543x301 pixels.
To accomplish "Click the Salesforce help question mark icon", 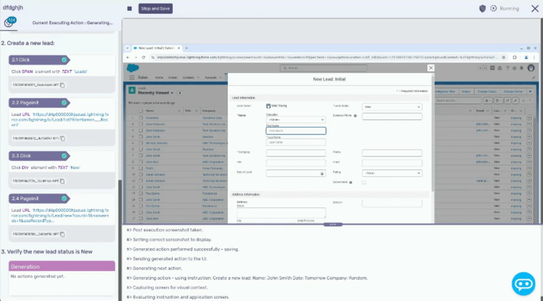I will pos(507,68).
